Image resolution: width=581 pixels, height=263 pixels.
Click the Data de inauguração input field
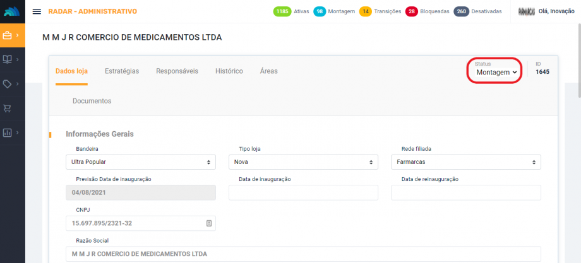click(303, 193)
